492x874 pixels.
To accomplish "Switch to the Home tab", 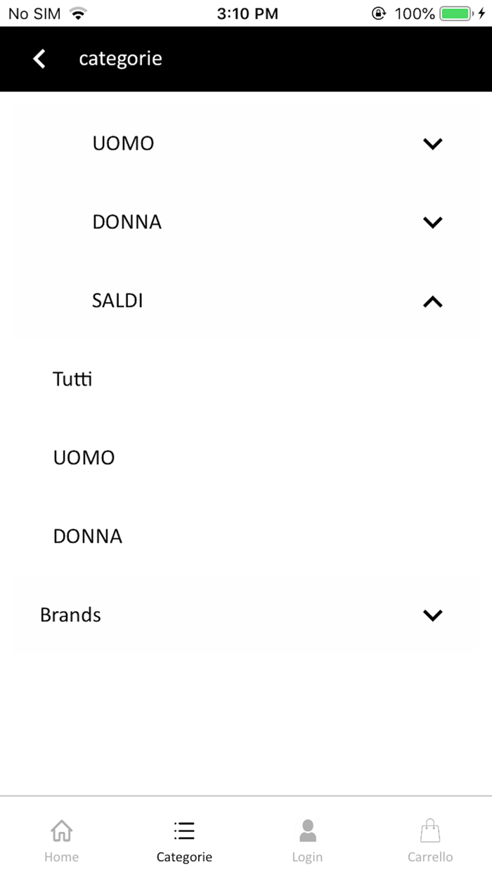I will pos(61,840).
